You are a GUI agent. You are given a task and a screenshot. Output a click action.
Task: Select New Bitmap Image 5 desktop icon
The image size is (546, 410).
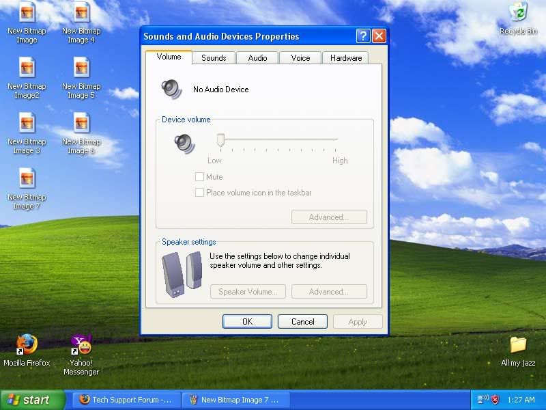click(x=81, y=78)
